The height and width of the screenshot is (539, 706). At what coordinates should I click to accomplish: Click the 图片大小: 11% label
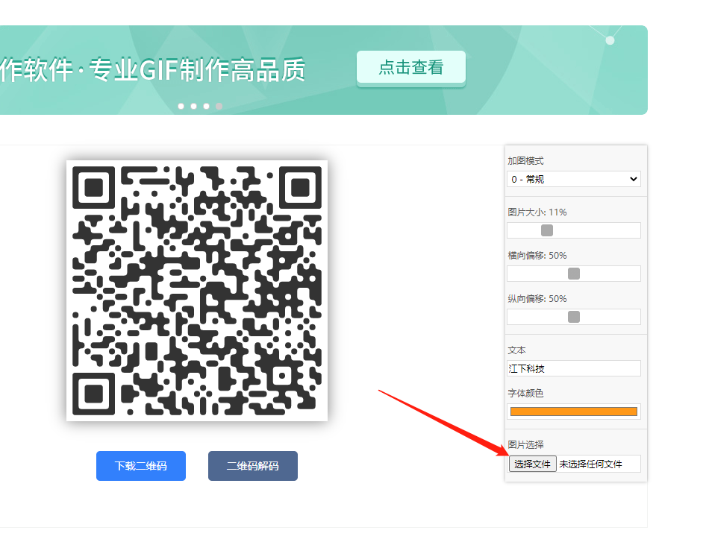pyautogui.click(x=537, y=212)
